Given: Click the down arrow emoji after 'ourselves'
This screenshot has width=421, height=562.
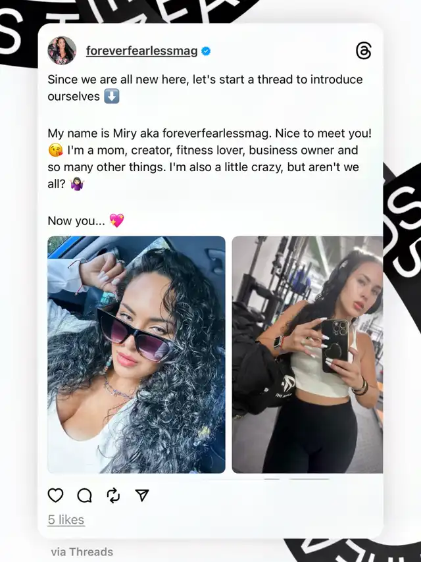Looking at the screenshot, I should tap(111, 97).
